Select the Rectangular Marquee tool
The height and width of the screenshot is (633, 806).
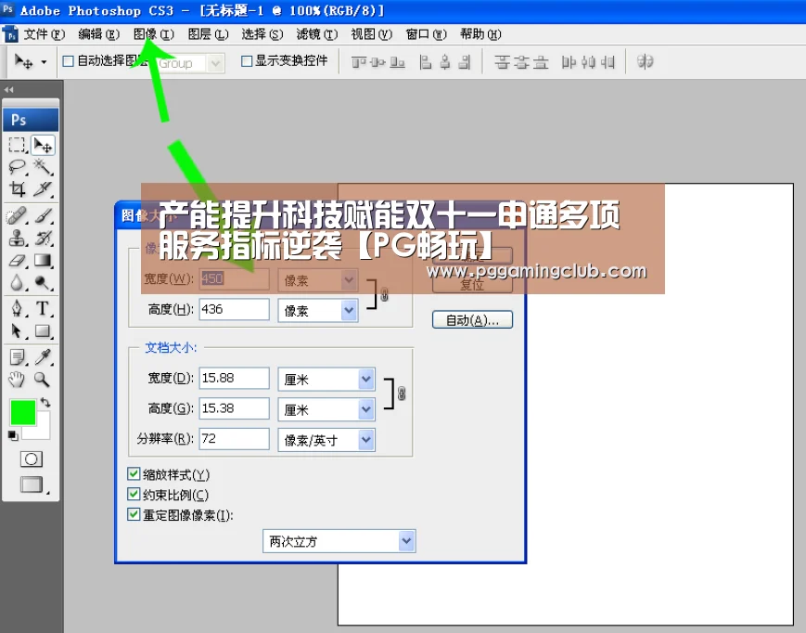(17, 145)
